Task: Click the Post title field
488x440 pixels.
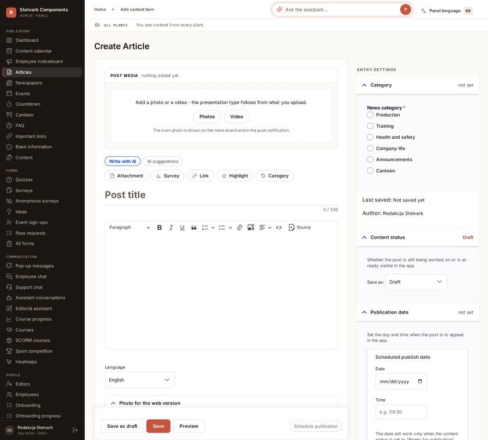Action: coord(221,194)
